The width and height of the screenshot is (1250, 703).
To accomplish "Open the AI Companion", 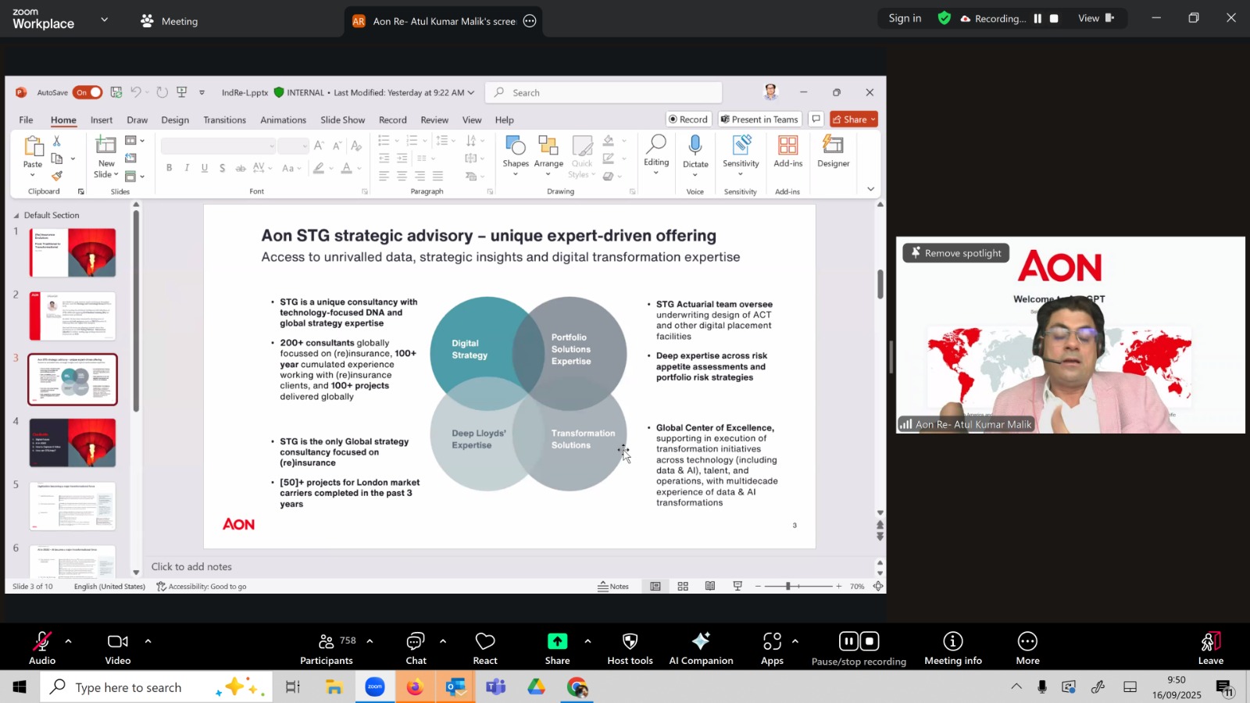I will tap(701, 648).
